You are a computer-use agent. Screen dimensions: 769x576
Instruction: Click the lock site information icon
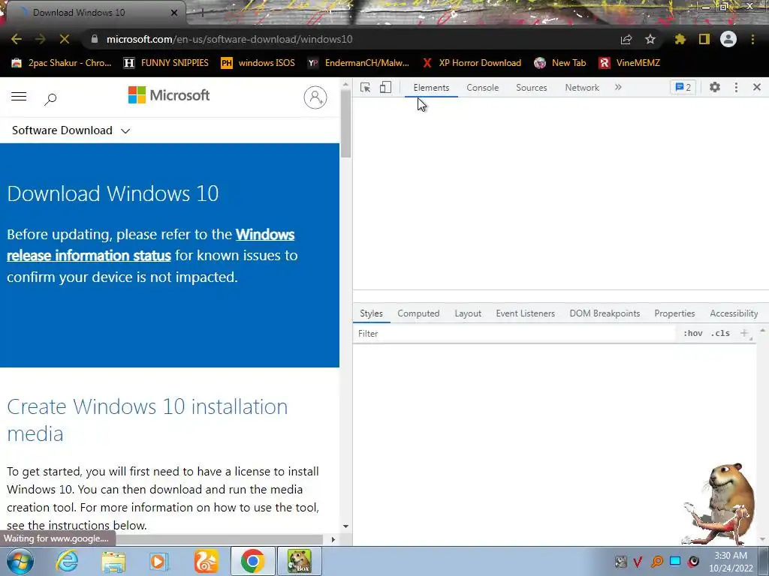(x=95, y=39)
